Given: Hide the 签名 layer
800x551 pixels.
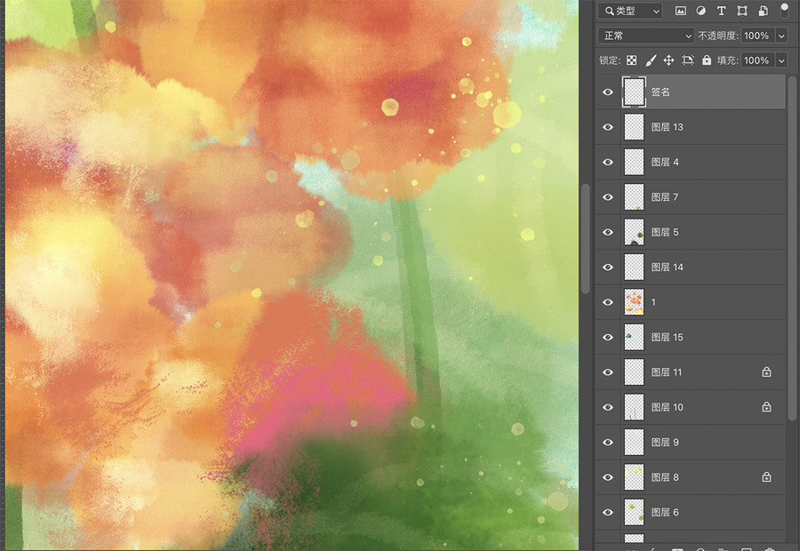Looking at the screenshot, I should [608, 92].
